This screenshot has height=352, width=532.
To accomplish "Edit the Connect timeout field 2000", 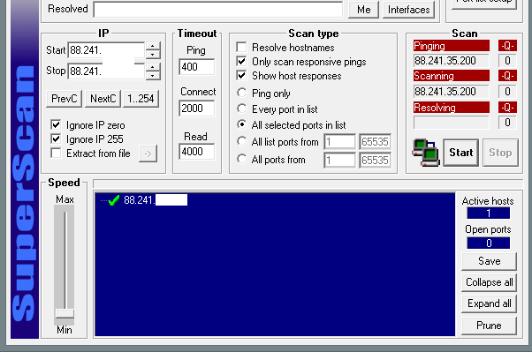I will (197, 109).
